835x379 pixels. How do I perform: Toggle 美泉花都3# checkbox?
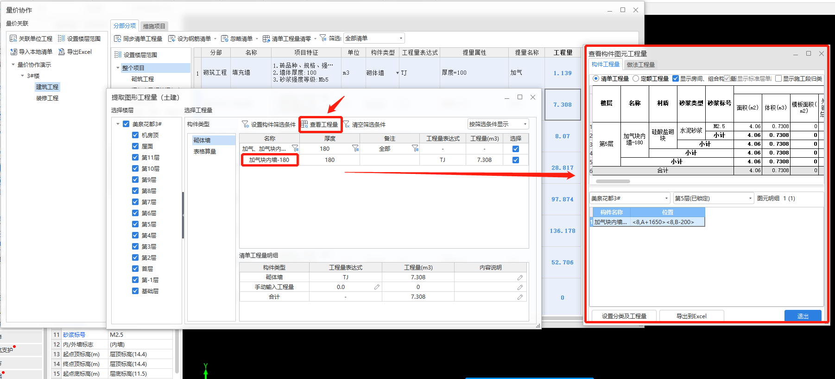point(126,124)
